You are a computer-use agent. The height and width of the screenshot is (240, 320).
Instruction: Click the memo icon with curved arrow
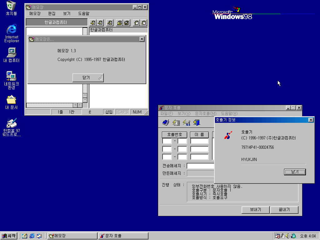click(x=110, y=22)
